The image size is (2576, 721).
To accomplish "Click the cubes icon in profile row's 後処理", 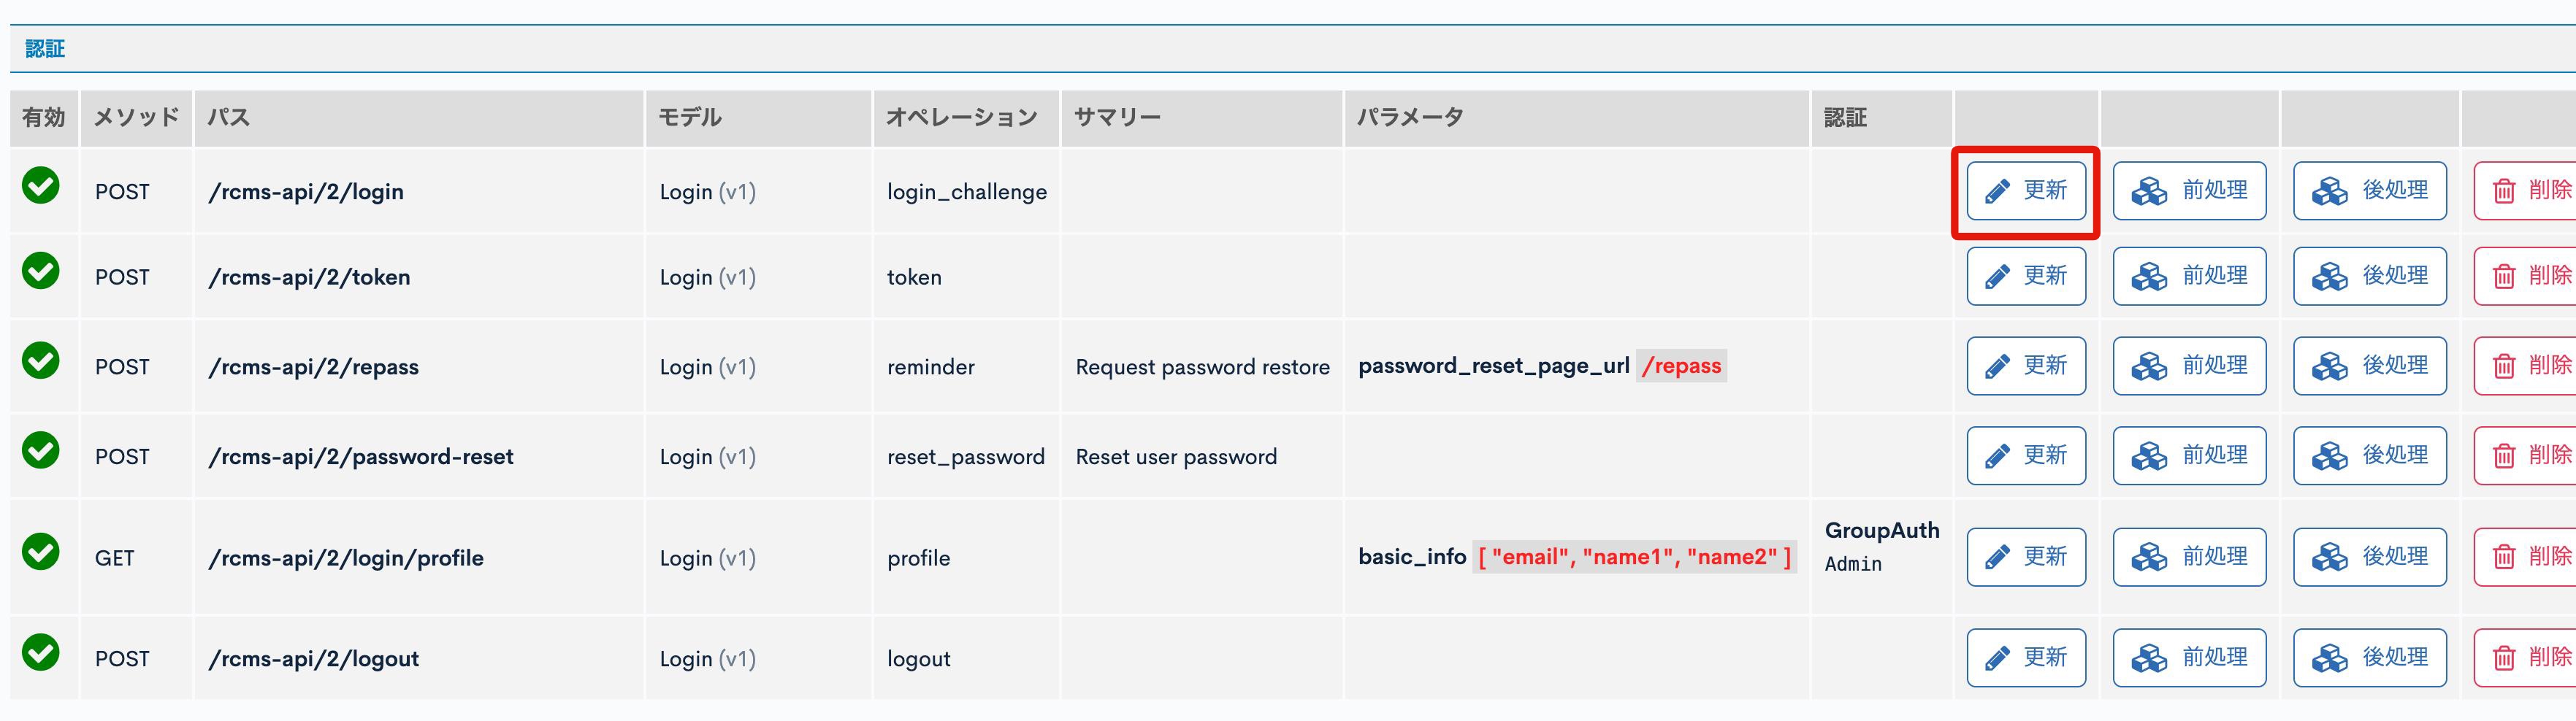I will (x=2329, y=558).
